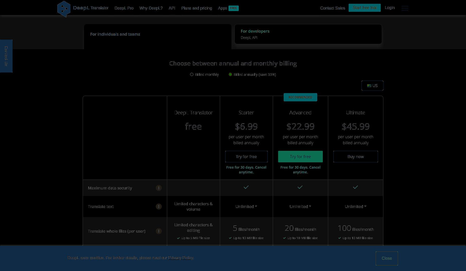Viewport: 466px width, 271px height.
Task: Open the Privacy Policy link
Action: pos(181,258)
